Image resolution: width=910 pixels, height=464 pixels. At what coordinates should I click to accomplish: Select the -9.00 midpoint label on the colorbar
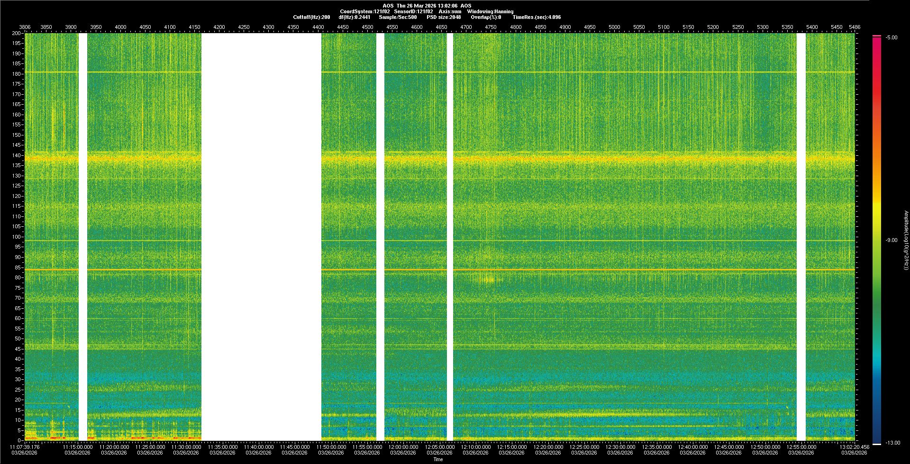pyautogui.click(x=892, y=241)
